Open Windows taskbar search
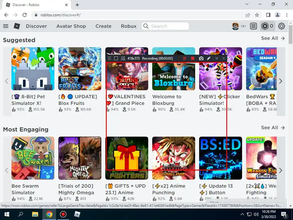Screen dimensions: 293x220 (21, 214)
